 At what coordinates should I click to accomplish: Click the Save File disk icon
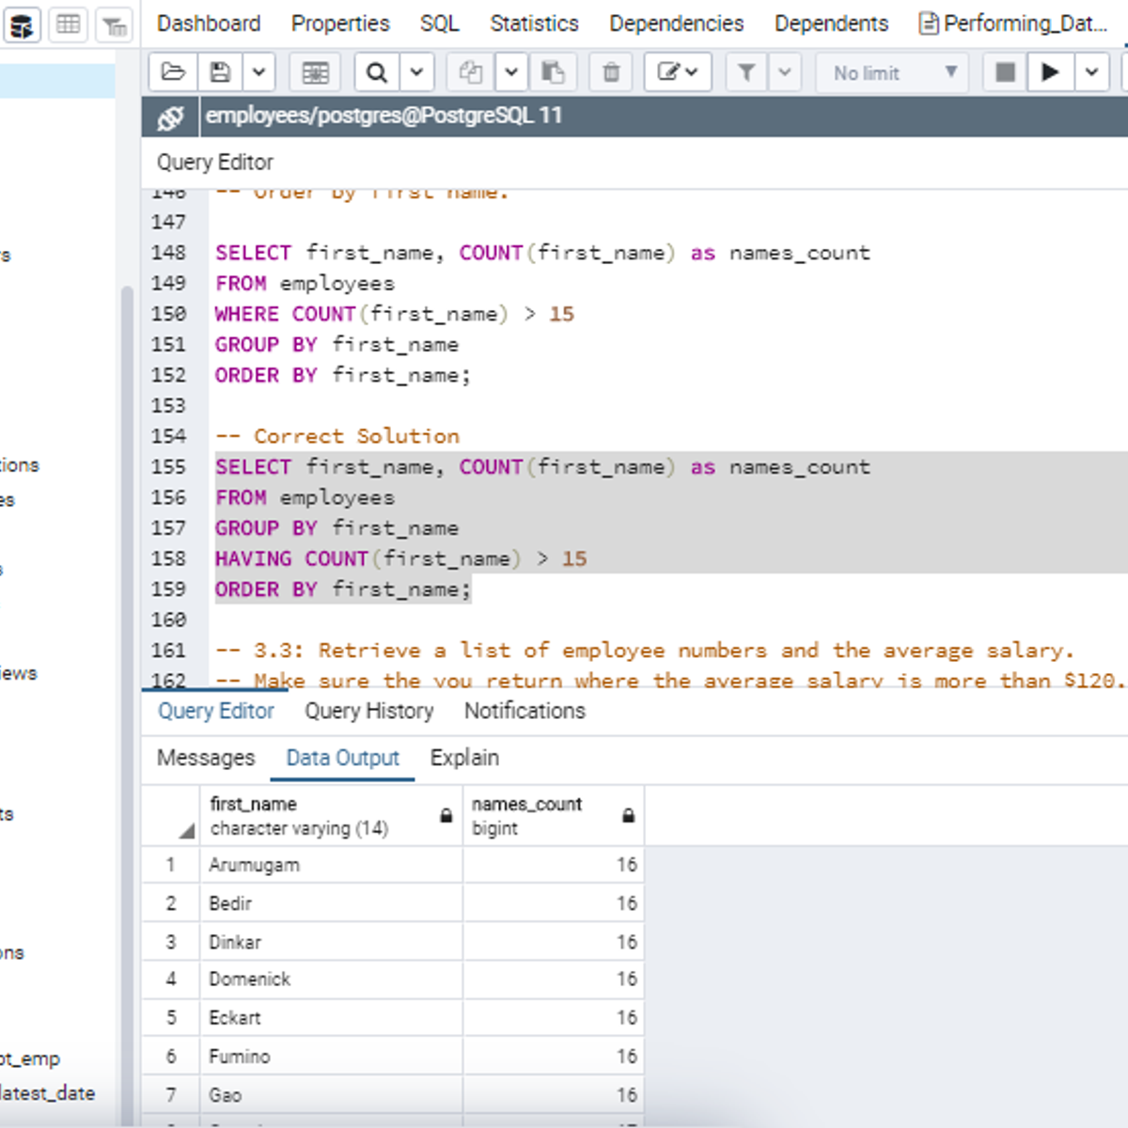click(220, 72)
